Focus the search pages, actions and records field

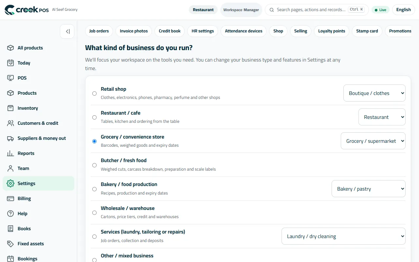pos(317,10)
